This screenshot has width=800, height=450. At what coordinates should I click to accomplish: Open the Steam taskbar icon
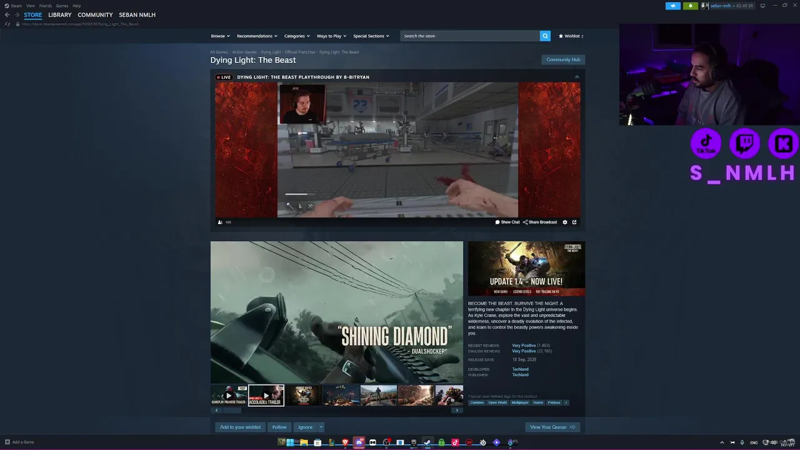(x=427, y=442)
